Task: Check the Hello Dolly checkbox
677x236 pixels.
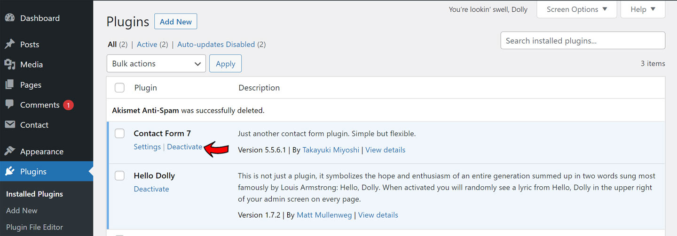Action: click(120, 175)
